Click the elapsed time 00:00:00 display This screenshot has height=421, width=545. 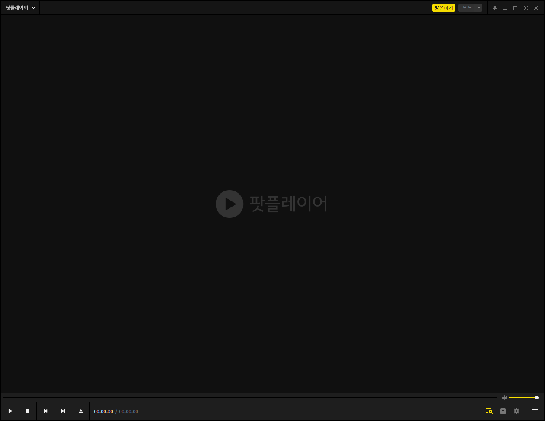coord(103,411)
